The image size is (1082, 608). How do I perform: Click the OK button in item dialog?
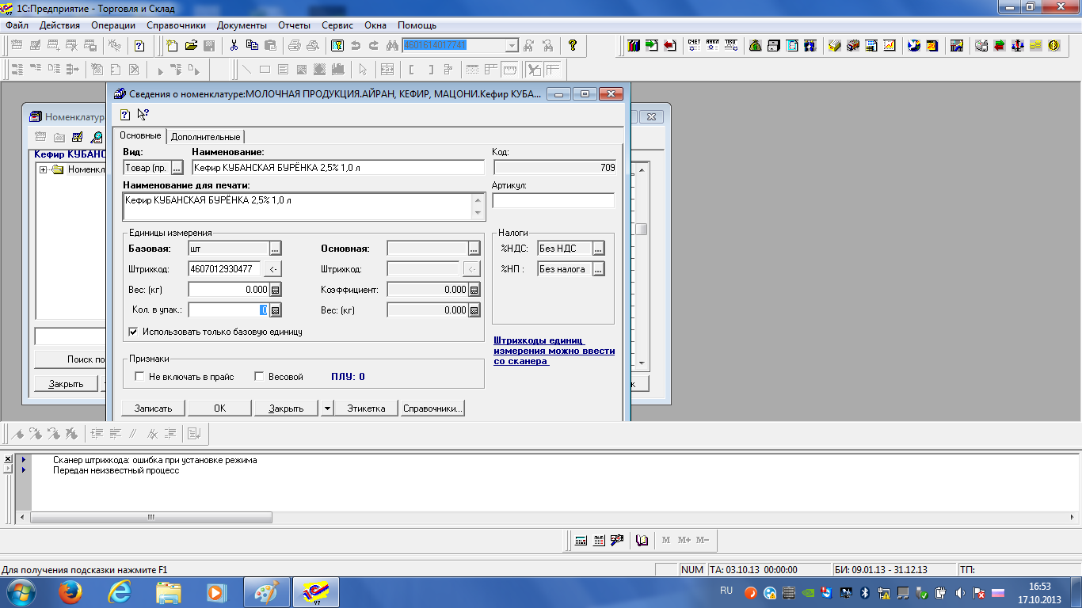click(220, 408)
